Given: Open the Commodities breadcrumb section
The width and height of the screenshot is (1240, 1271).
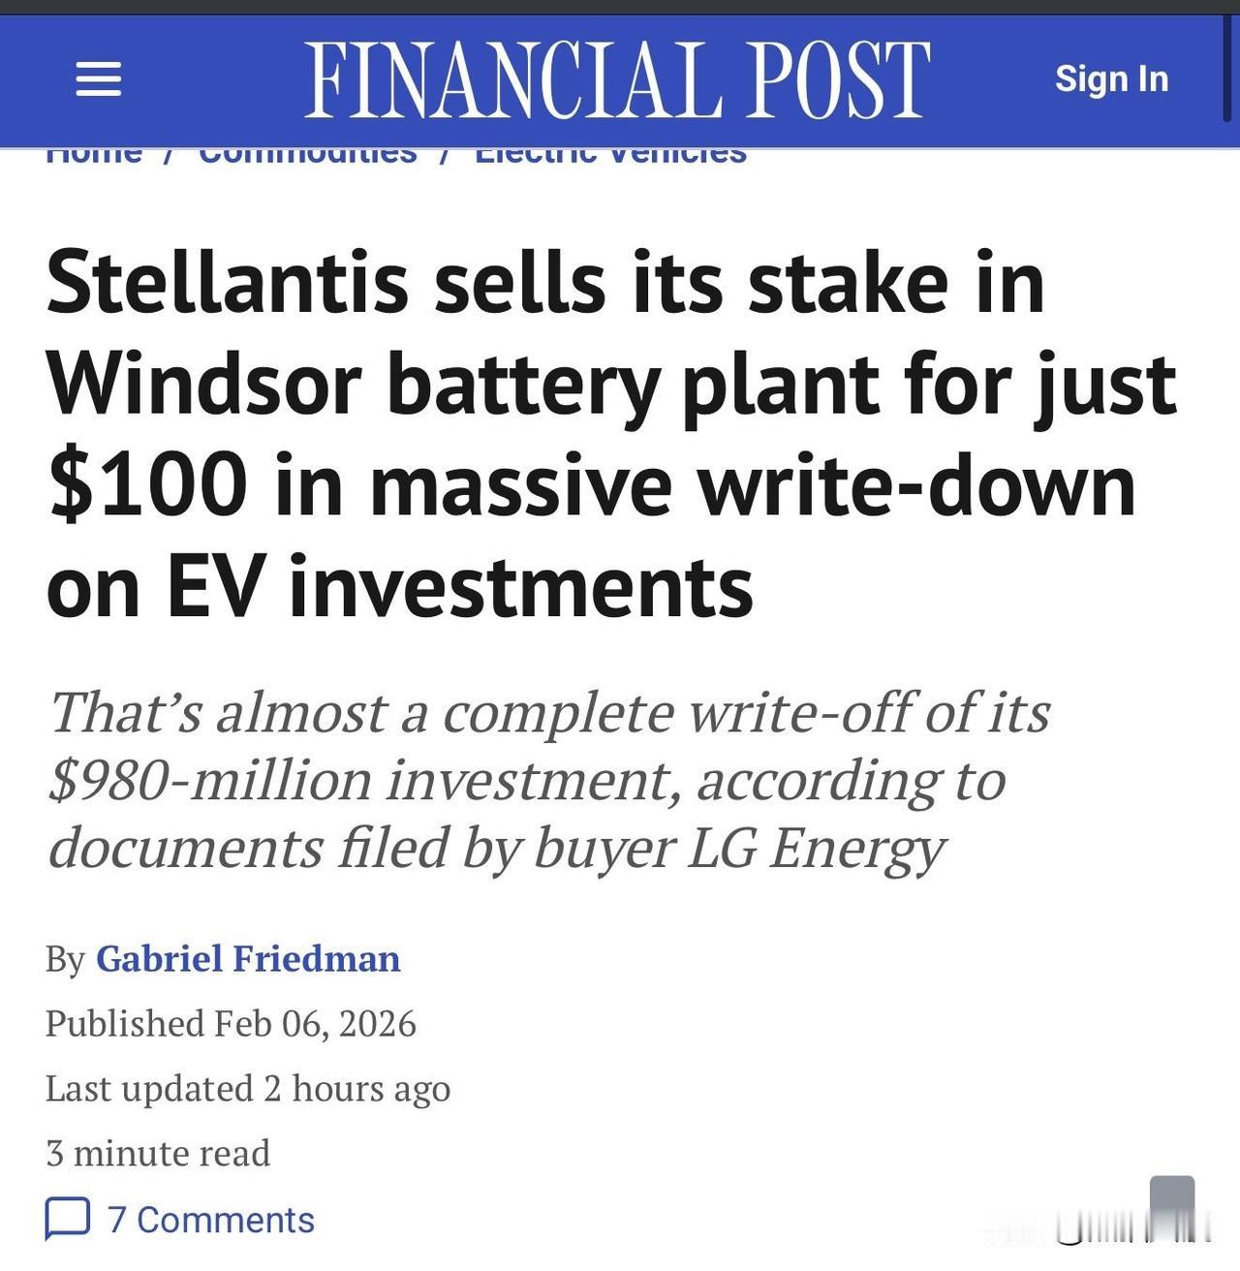Looking at the screenshot, I should (x=307, y=154).
